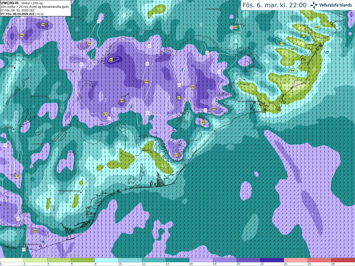The height and width of the screenshot is (266, 355).
Task: Click the Vatnsfell station marker
Action: 13,129
